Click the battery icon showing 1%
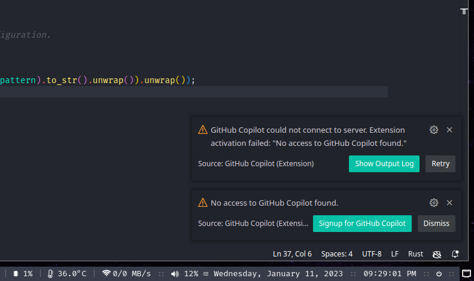 coord(16,274)
